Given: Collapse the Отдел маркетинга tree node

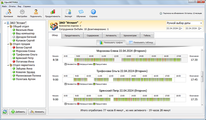Looking at the screenshot, I should (8, 65).
